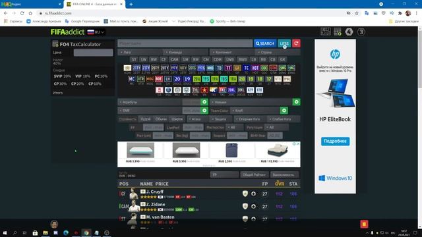Select the blue 19 season icon
The height and width of the screenshot is (237, 422).
point(187,79)
